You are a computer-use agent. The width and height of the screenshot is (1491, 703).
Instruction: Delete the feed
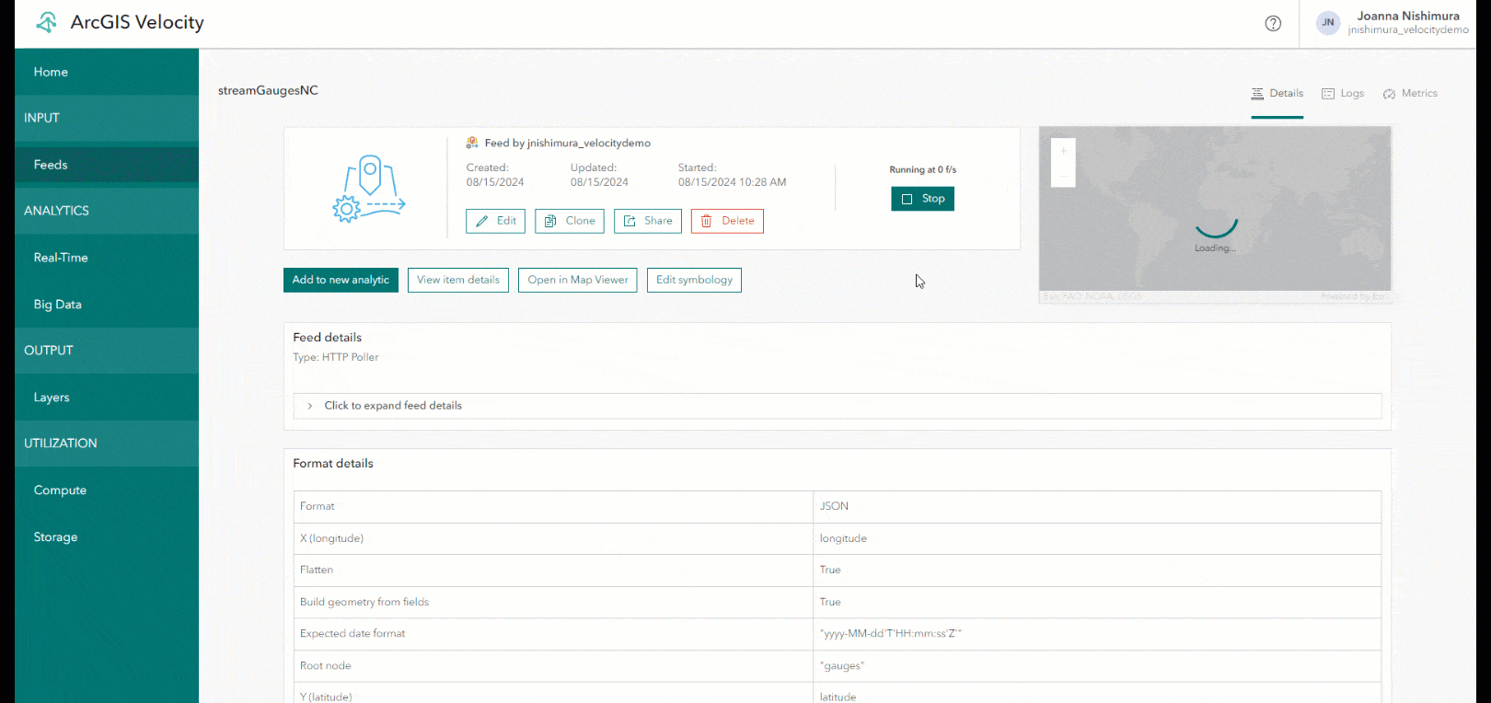coord(727,221)
